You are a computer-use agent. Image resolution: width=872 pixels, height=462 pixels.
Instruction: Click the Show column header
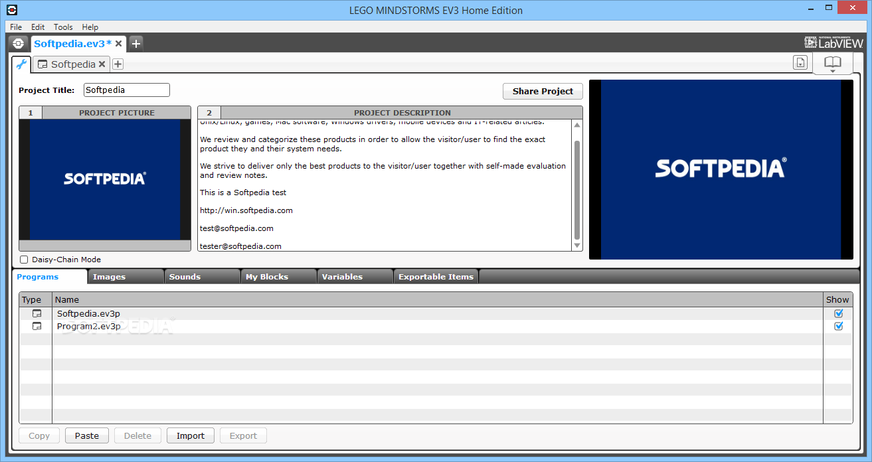[x=837, y=299]
